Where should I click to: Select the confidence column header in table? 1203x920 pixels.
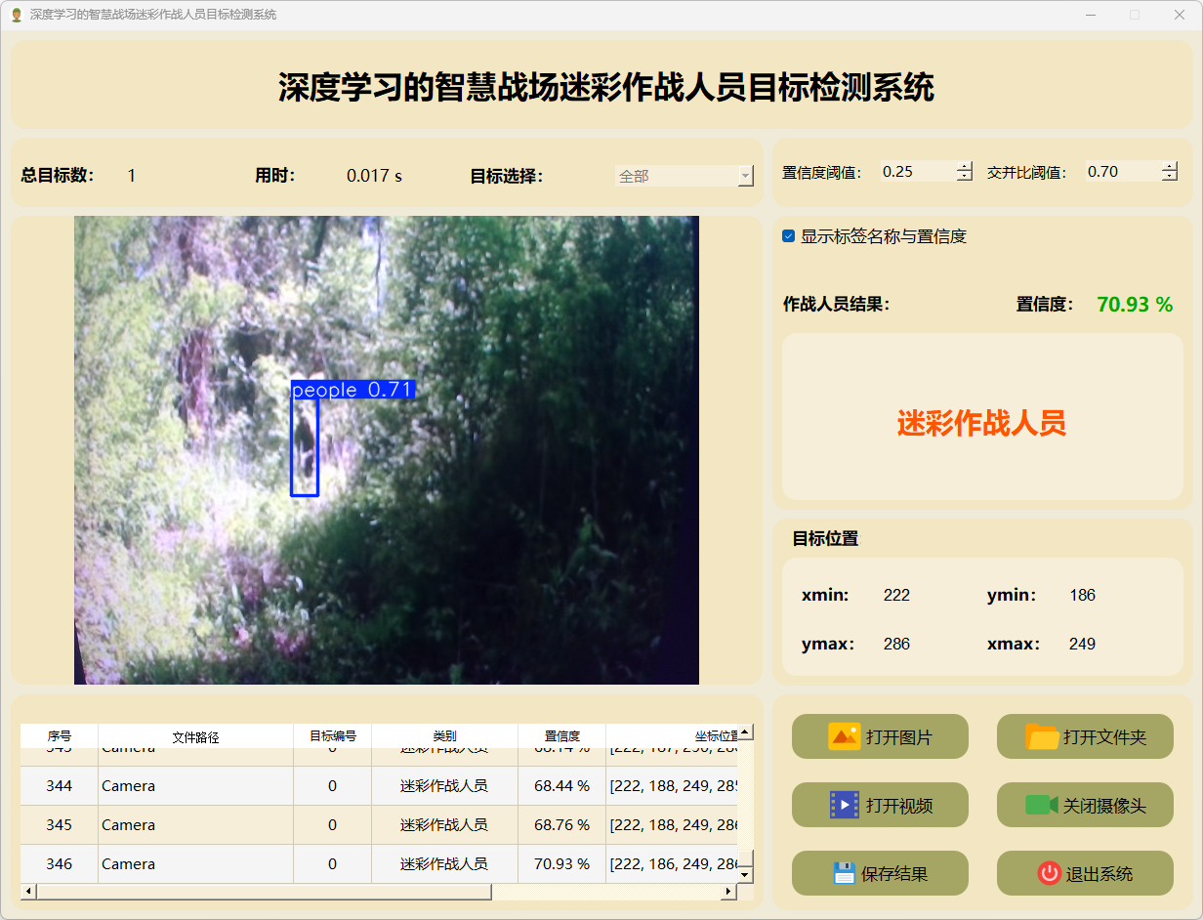pos(561,736)
